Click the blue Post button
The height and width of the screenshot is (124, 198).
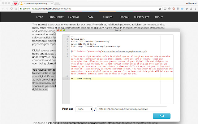tap(161, 116)
